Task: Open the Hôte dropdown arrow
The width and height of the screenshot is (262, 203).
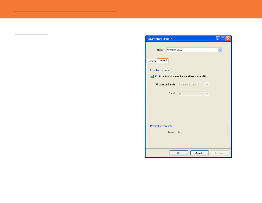Action: pos(220,50)
